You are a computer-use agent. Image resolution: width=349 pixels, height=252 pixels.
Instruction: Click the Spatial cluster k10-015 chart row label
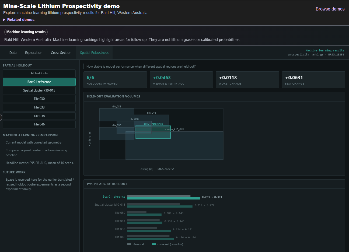click(110, 205)
